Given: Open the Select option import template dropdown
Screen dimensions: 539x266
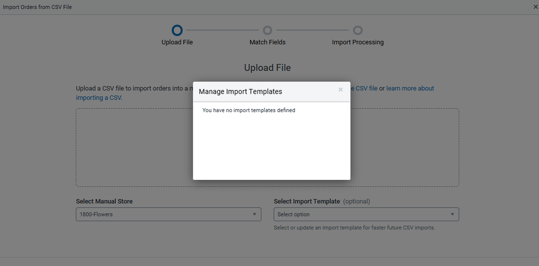Looking at the screenshot, I should click(x=366, y=214).
